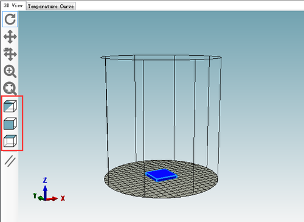Click the top ring of build volume
304x222 pixels.
161,57
